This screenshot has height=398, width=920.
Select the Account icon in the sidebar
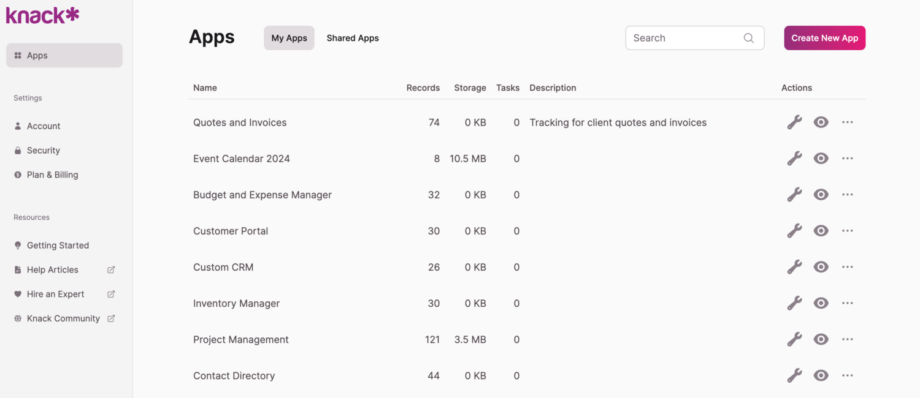point(18,126)
